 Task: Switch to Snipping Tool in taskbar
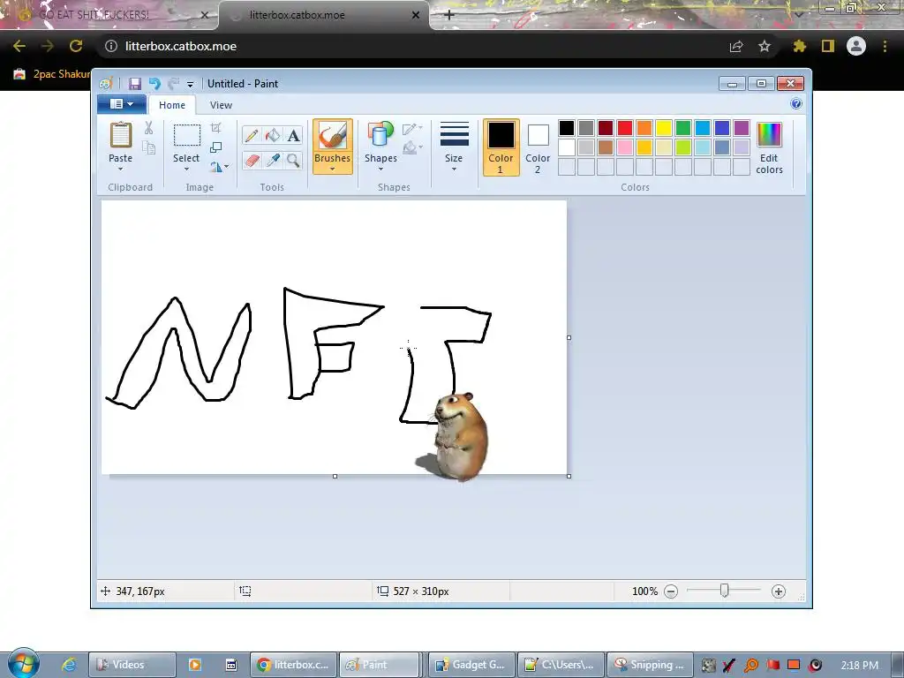[649, 665]
